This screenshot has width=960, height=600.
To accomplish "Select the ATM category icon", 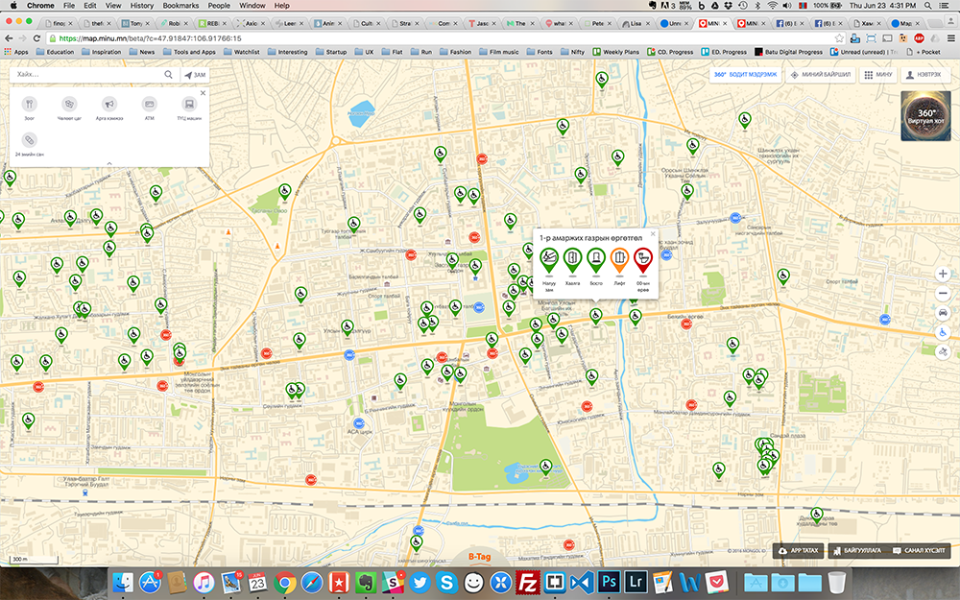I will tap(149, 104).
